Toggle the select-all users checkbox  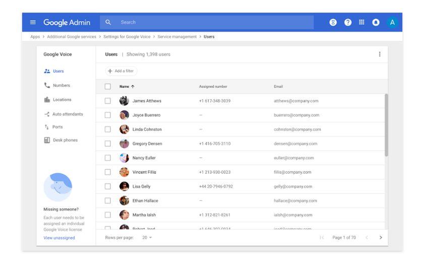[x=107, y=87]
